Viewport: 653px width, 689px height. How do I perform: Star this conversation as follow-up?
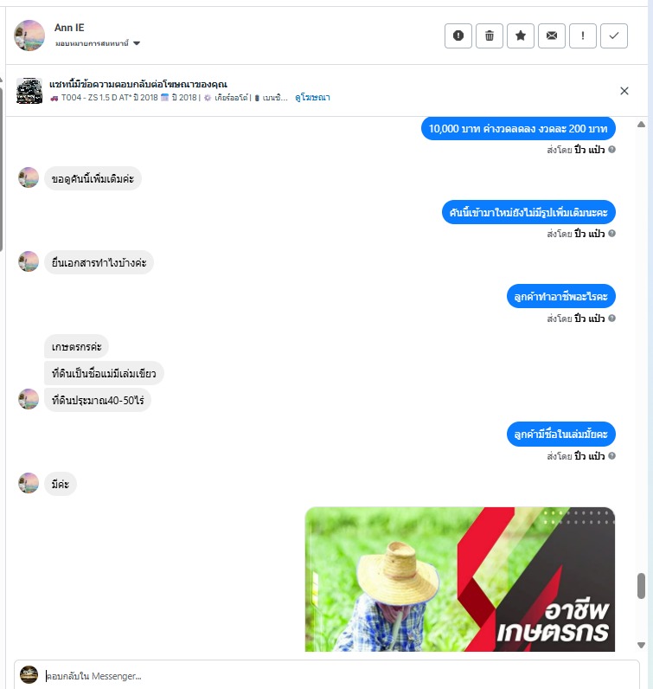(x=521, y=35)
